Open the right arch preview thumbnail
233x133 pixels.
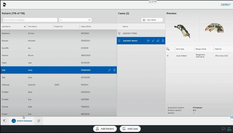(214, 28)
